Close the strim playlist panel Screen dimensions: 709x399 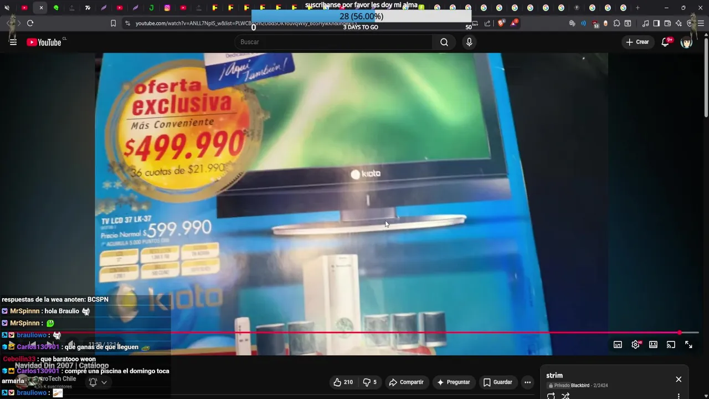(x=679, y=379)
